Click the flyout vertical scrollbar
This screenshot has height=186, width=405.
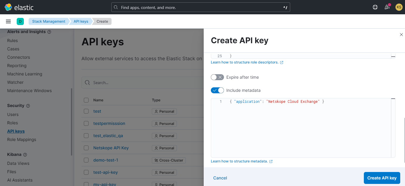click(404, 140)
